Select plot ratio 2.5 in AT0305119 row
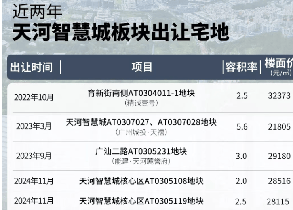The image size is (293, 210). pyautogui.click(x=241, y=202)
